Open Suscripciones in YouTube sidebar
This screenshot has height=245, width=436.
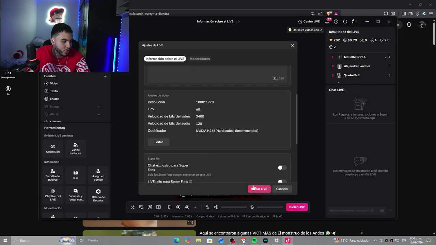8,75
